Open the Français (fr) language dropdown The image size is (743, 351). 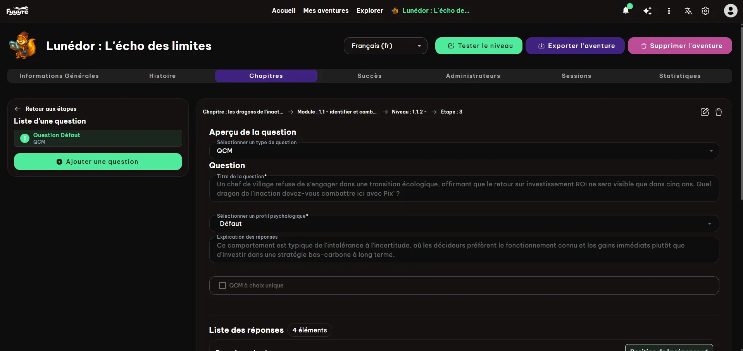[385, 46]
